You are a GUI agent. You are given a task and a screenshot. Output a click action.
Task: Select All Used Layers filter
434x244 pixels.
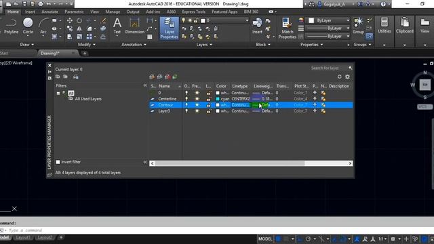(x=88, y=99)
